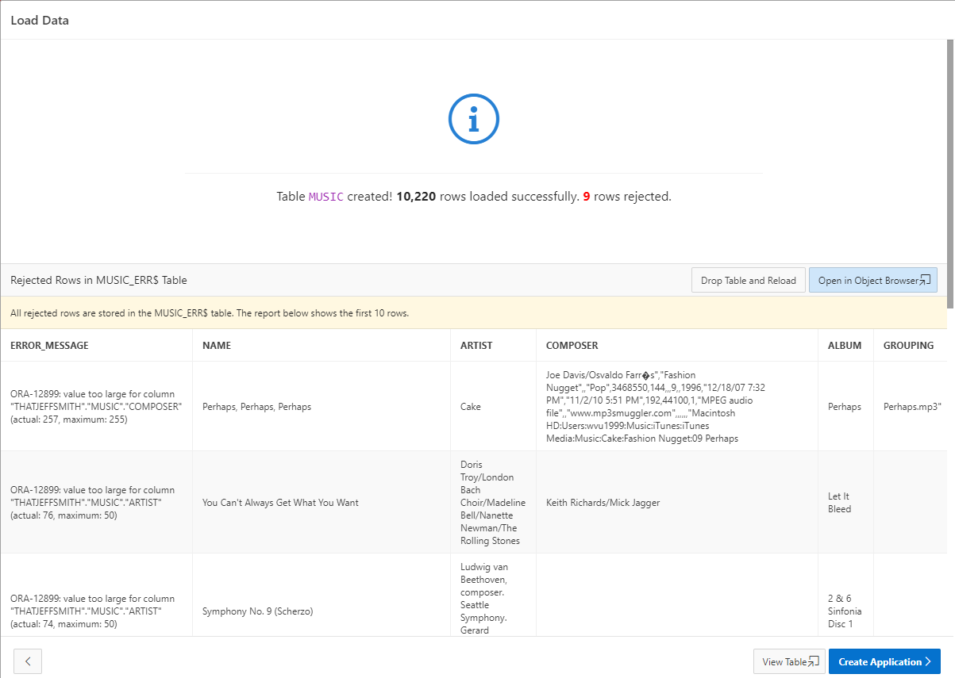Click the View Table button
The height and width of the screenshot is (678, 955).
pos(789,661)
